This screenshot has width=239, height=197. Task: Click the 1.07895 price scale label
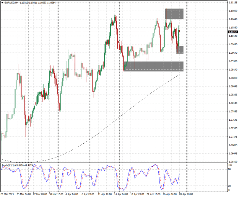pyautogui.click(x=233, y=112)
